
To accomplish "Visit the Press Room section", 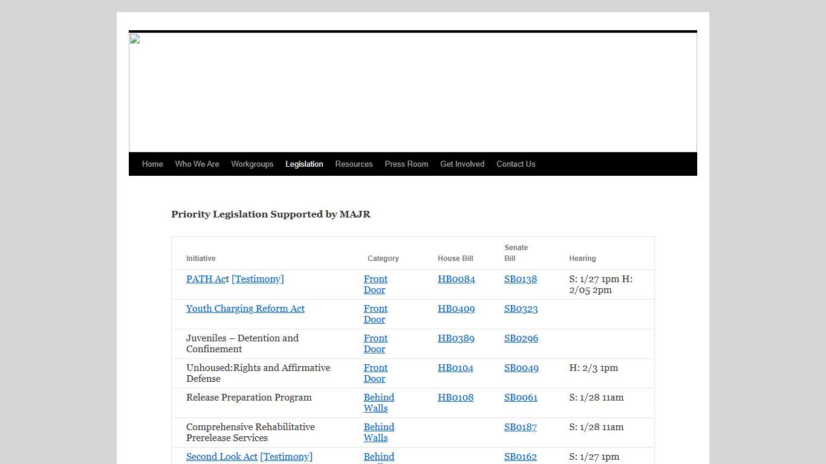I will [x=406, y=164].
